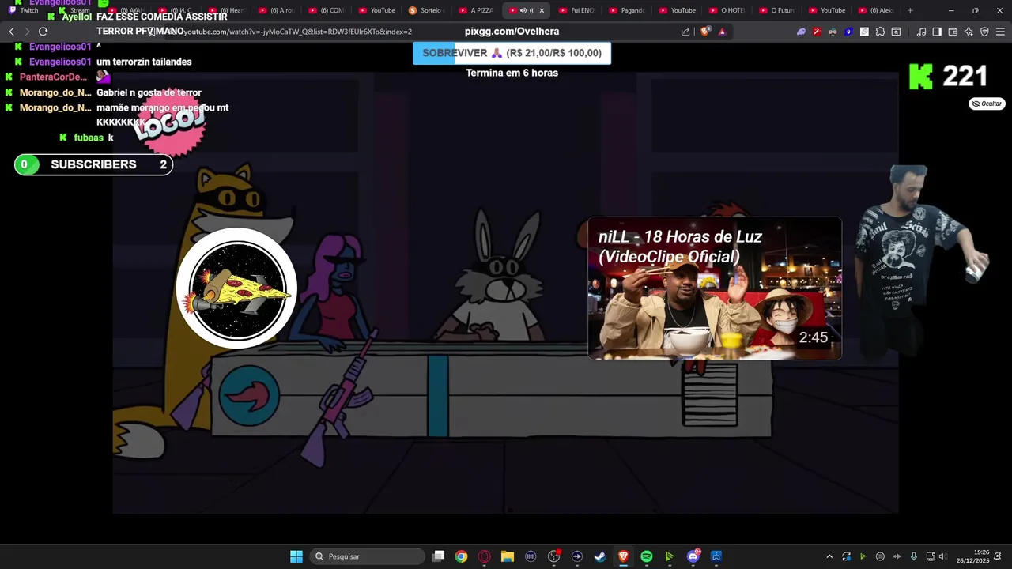This screenshot has height=569, width=1012.
Task: Click the Kick viewer count 221
Action: pyautogui.click(x=965, y=76)
